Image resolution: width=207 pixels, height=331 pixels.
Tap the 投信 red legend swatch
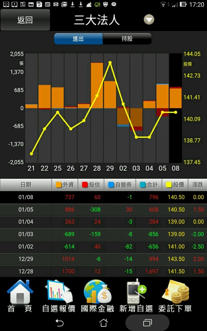85,185
